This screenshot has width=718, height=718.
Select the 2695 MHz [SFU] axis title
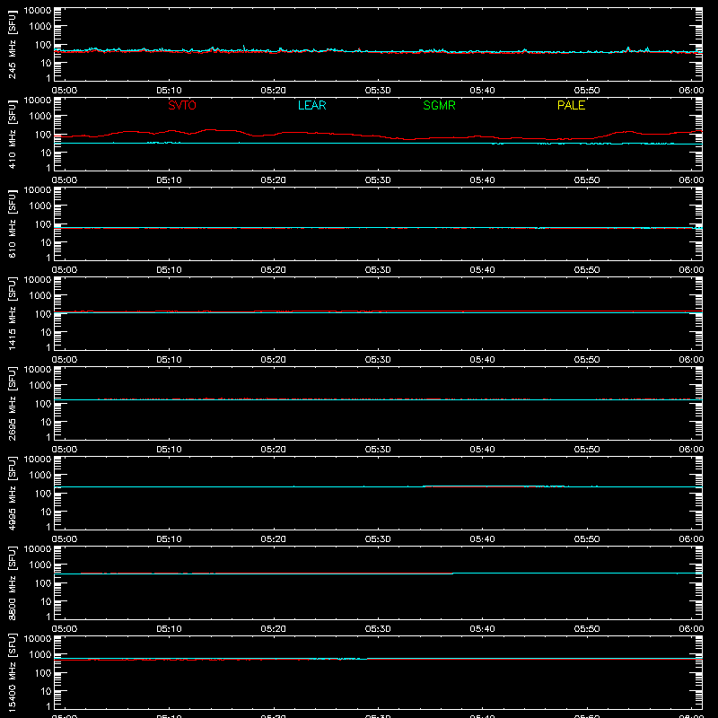click(12, 403)
